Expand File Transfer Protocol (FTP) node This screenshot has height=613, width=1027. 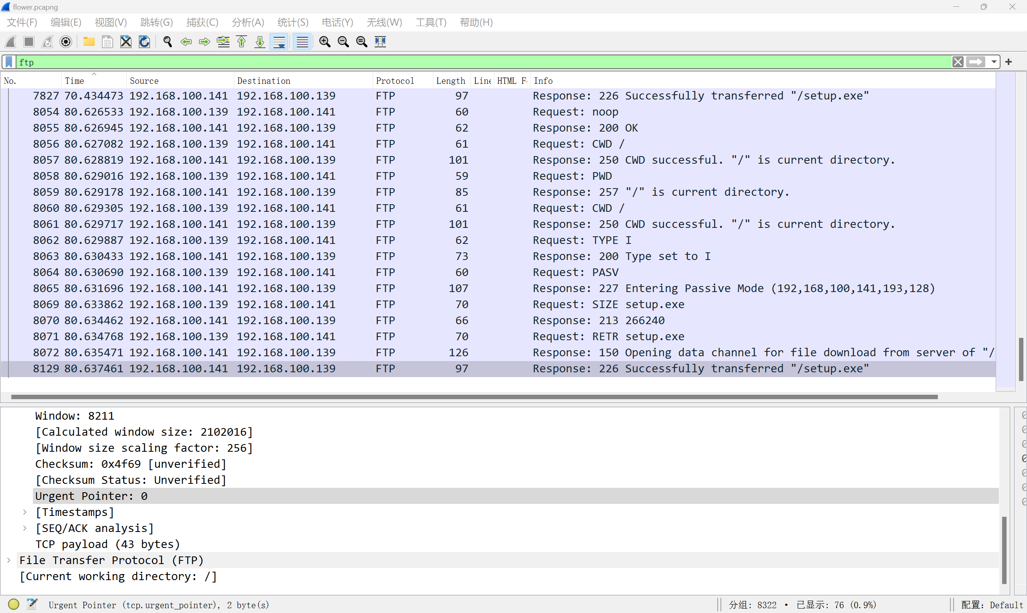pyautogui.click(x=9, y=560)
